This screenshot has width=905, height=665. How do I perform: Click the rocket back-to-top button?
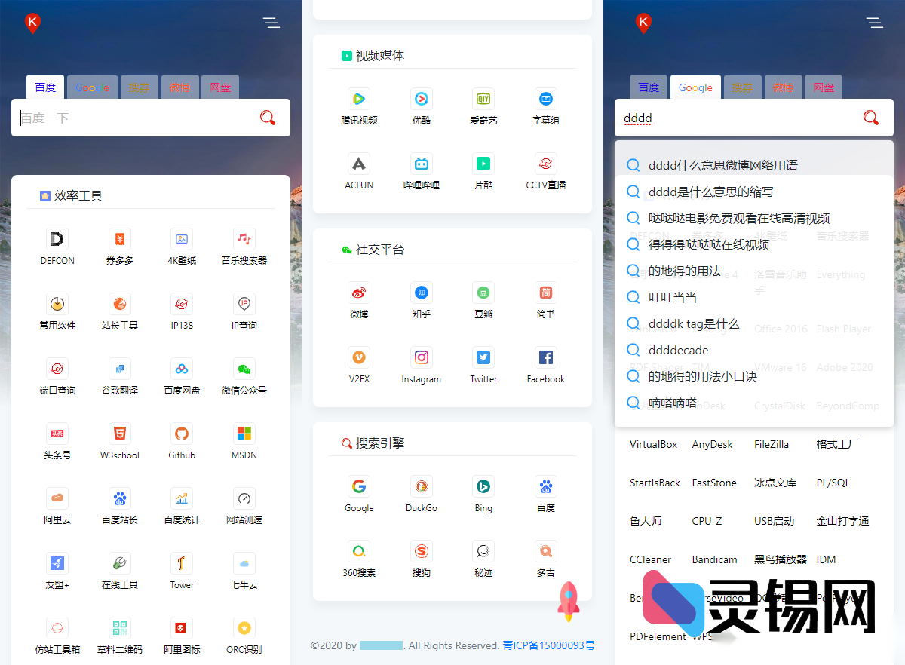pos(567,601)
